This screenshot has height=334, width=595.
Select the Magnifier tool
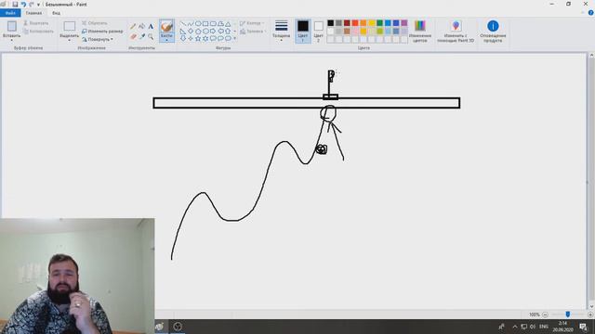point(151,36)
